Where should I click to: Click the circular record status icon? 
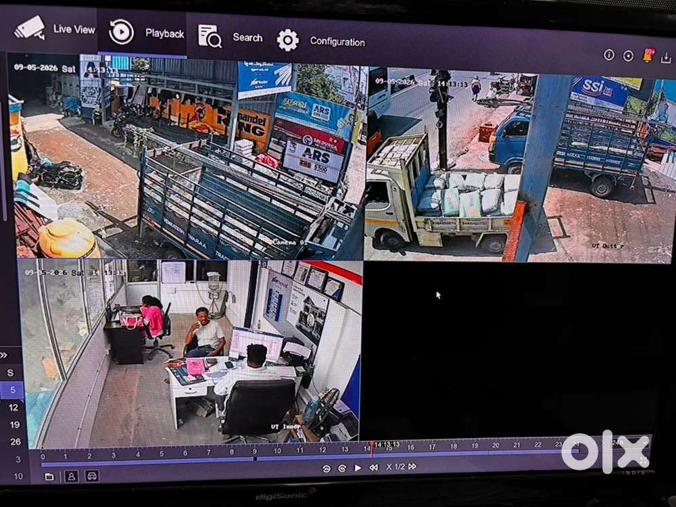[628, 55]
